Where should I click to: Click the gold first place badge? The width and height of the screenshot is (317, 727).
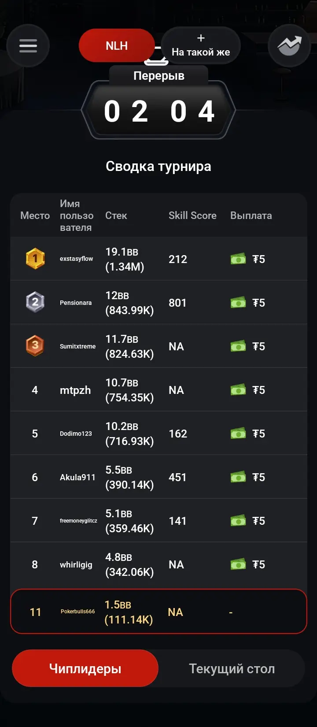click(35, 259)
